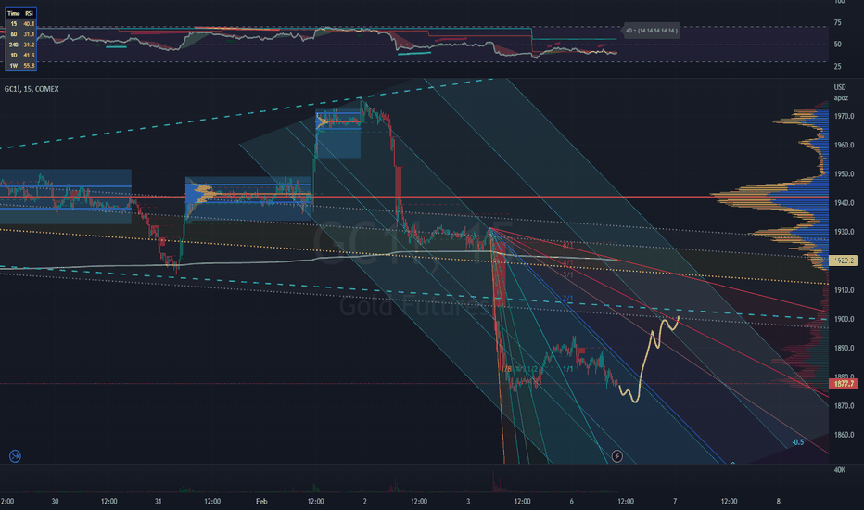
Task: Click date 31 on the time axis
Action: 159,501
